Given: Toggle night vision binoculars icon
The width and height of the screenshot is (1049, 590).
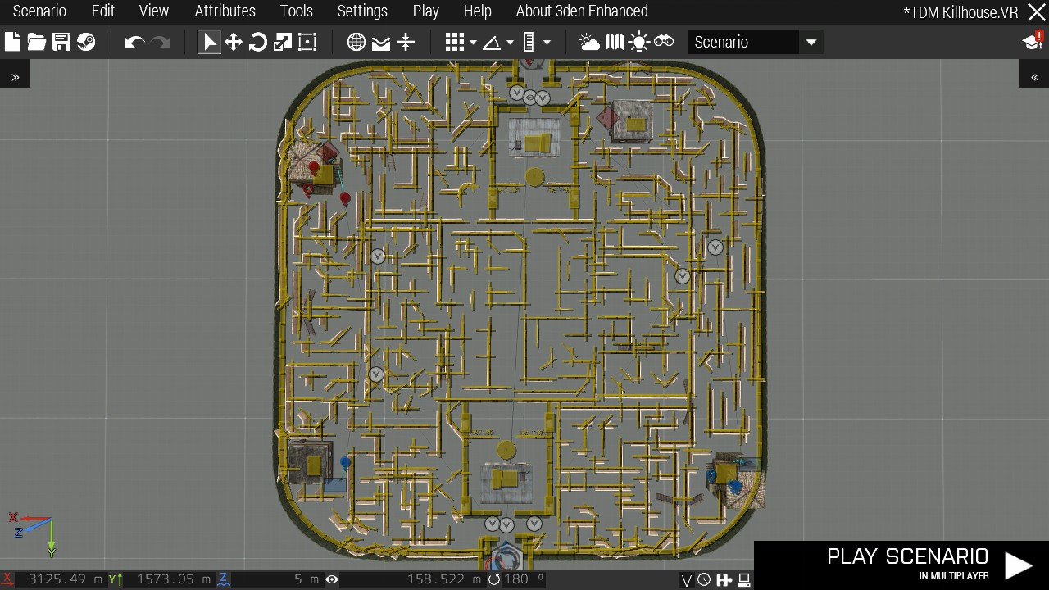Looking at the screenshot, I should (664, 41).
